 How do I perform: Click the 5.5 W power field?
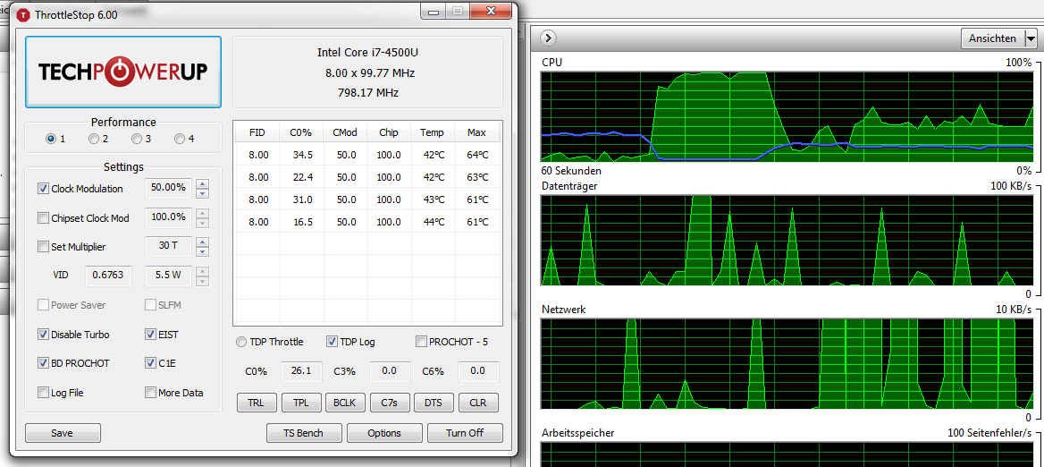[168, 276]
